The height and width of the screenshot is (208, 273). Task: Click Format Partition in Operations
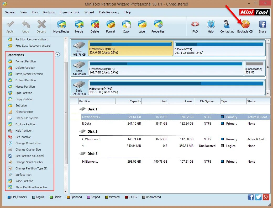(26, 61)
